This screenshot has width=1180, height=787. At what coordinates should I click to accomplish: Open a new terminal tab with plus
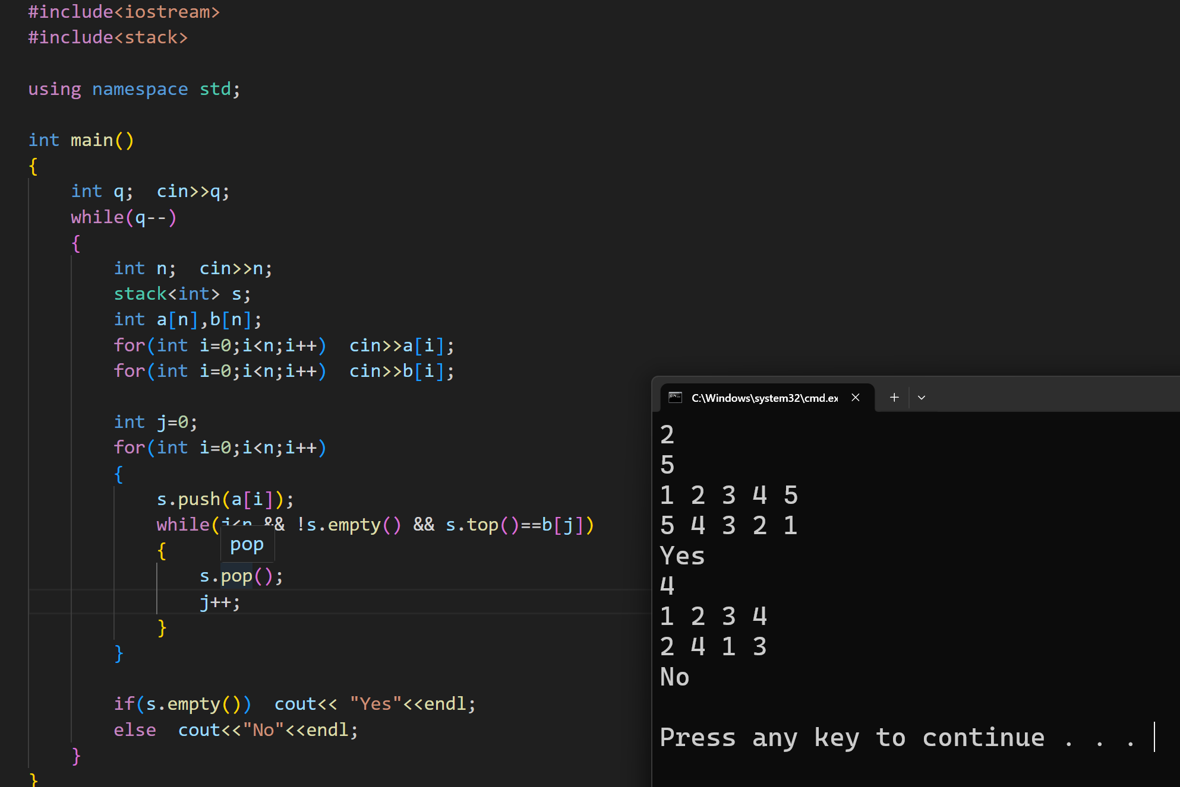pos(894,398)
